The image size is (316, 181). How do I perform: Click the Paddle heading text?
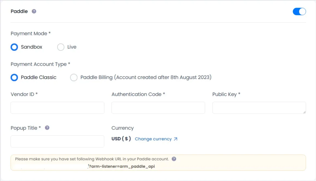click(19, 11)
